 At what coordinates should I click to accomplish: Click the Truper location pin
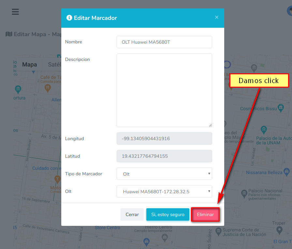pyautogui.click(x=279, y=230)
